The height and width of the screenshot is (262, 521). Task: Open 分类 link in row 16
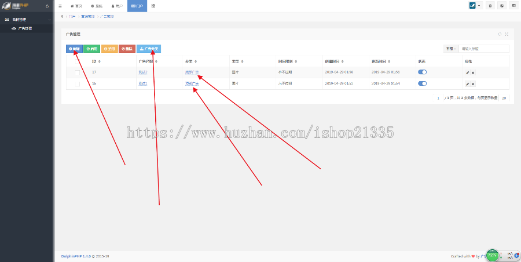click(192, 84)
